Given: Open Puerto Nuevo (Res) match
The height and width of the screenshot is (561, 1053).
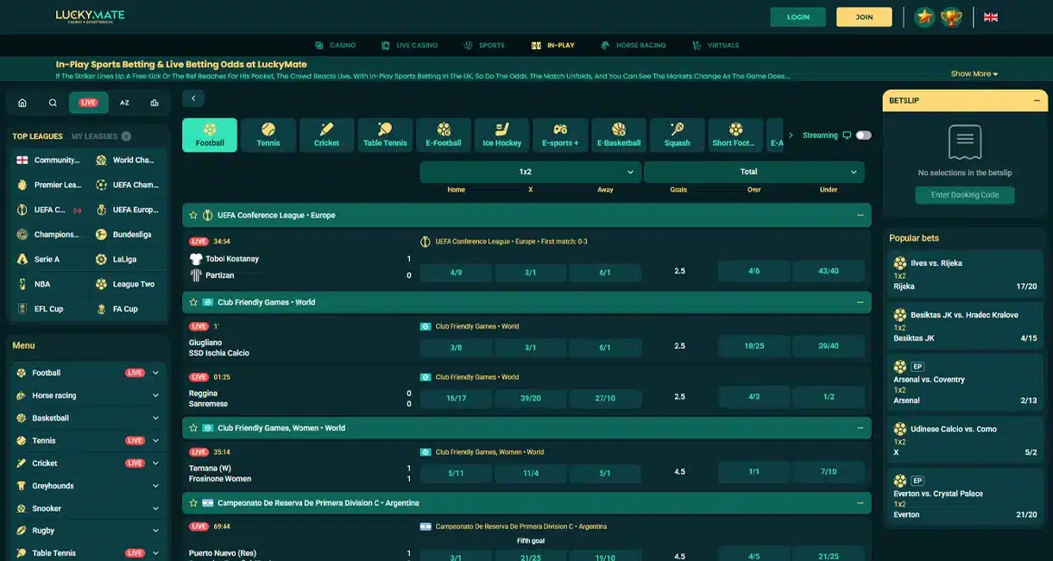Looking at the screenshot, I should (x=223, y=553).
